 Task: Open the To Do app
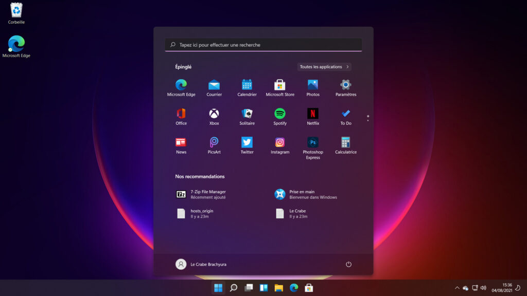click(x=346, y=117)
